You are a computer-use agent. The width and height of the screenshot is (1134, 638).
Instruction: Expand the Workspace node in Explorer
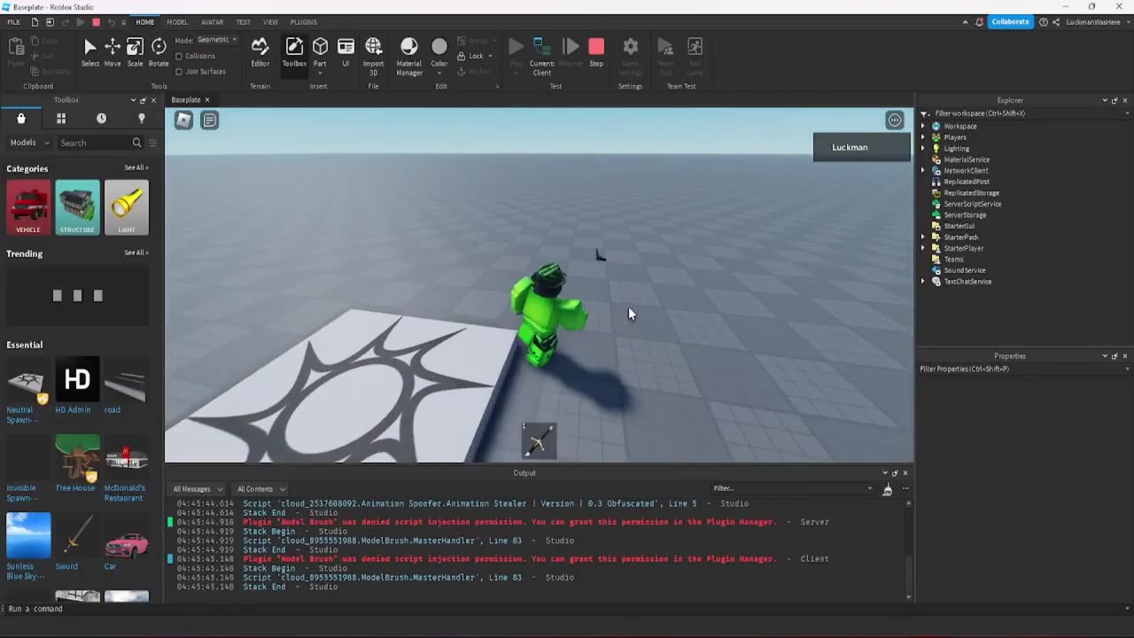923,127
